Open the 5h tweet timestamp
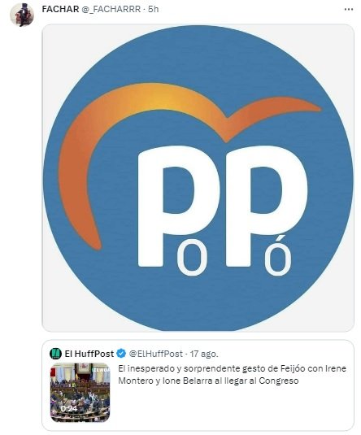This screenshot has height=435, width=361. [x=153, y=9]
